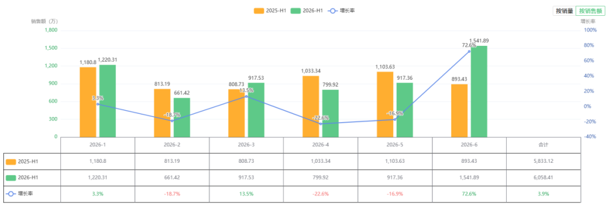The width and height of the screenshot is (610, 212).
Task: Toggle the 增长率 legend line
Action: click(341, 11)
